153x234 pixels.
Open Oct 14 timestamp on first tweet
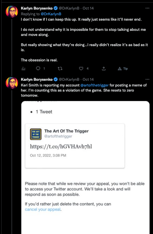(x=88, y=8)
